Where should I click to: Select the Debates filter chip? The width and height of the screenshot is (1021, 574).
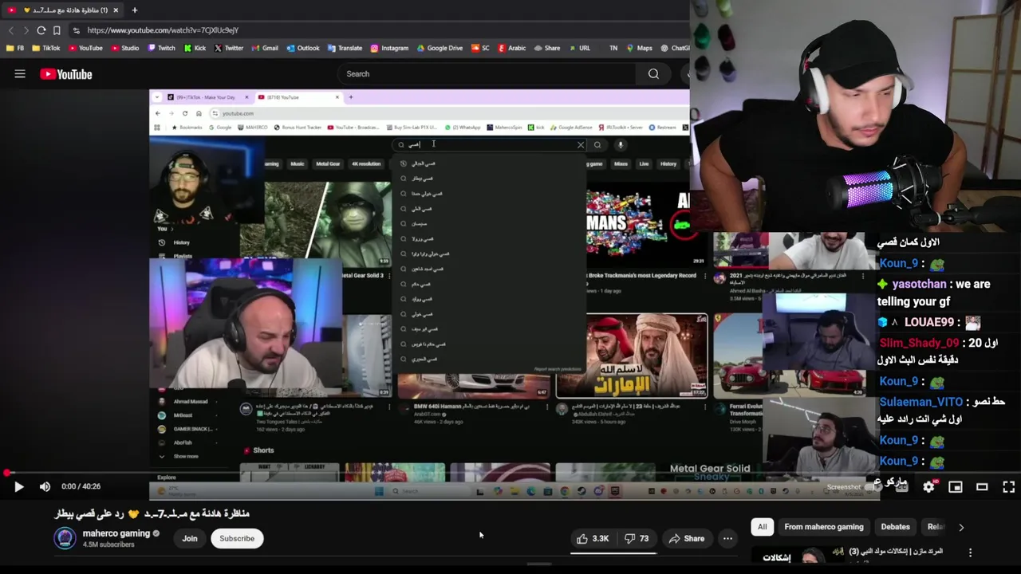tap(895, 527)
